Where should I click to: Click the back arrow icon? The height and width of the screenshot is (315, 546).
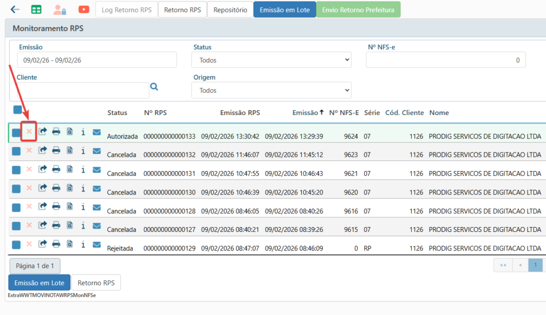[15, 9]
